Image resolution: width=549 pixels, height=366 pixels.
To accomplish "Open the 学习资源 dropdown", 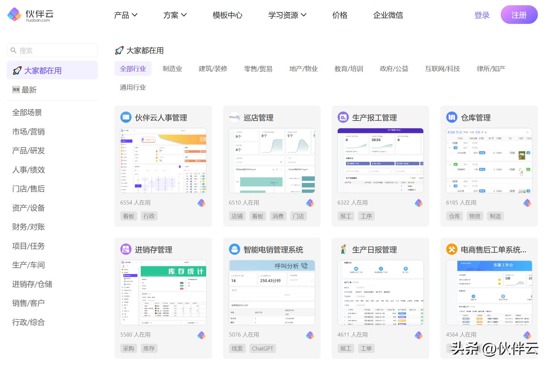I will pos(287,15).
